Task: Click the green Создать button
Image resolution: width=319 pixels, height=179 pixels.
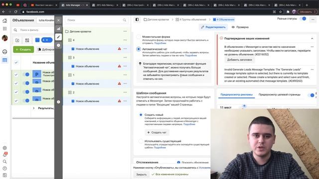Action: 23,49
